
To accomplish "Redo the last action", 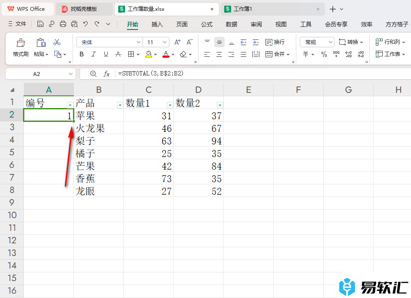I will coord(97,24).
